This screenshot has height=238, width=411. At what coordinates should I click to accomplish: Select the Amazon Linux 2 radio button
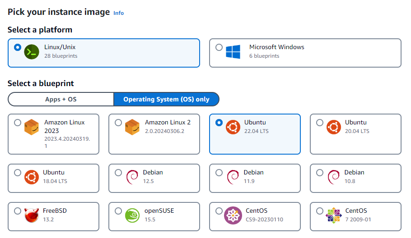point(118,123)
